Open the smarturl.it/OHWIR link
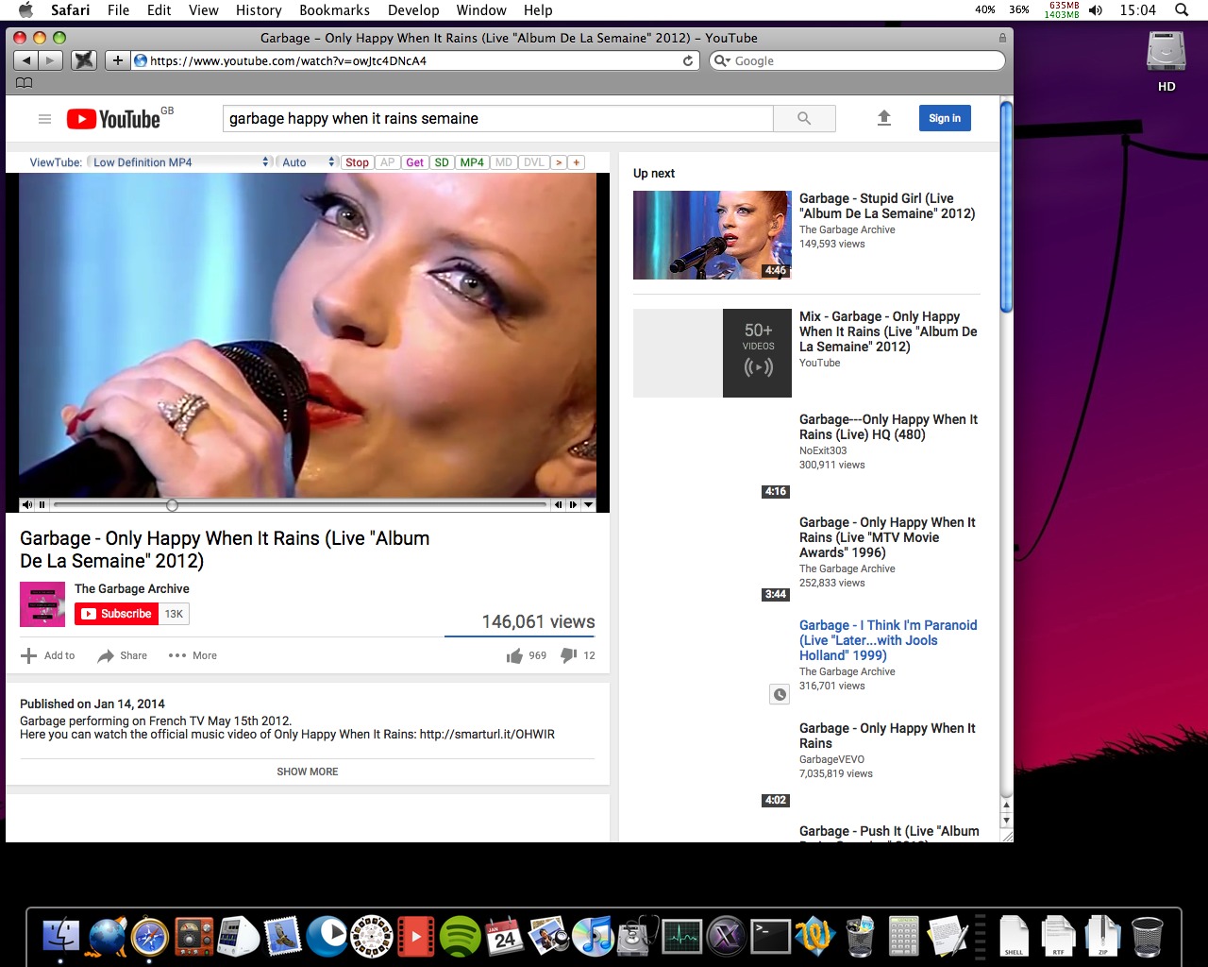Viewport: 1208px width, 967px height. pyautogui.click(x=487, y=734)
